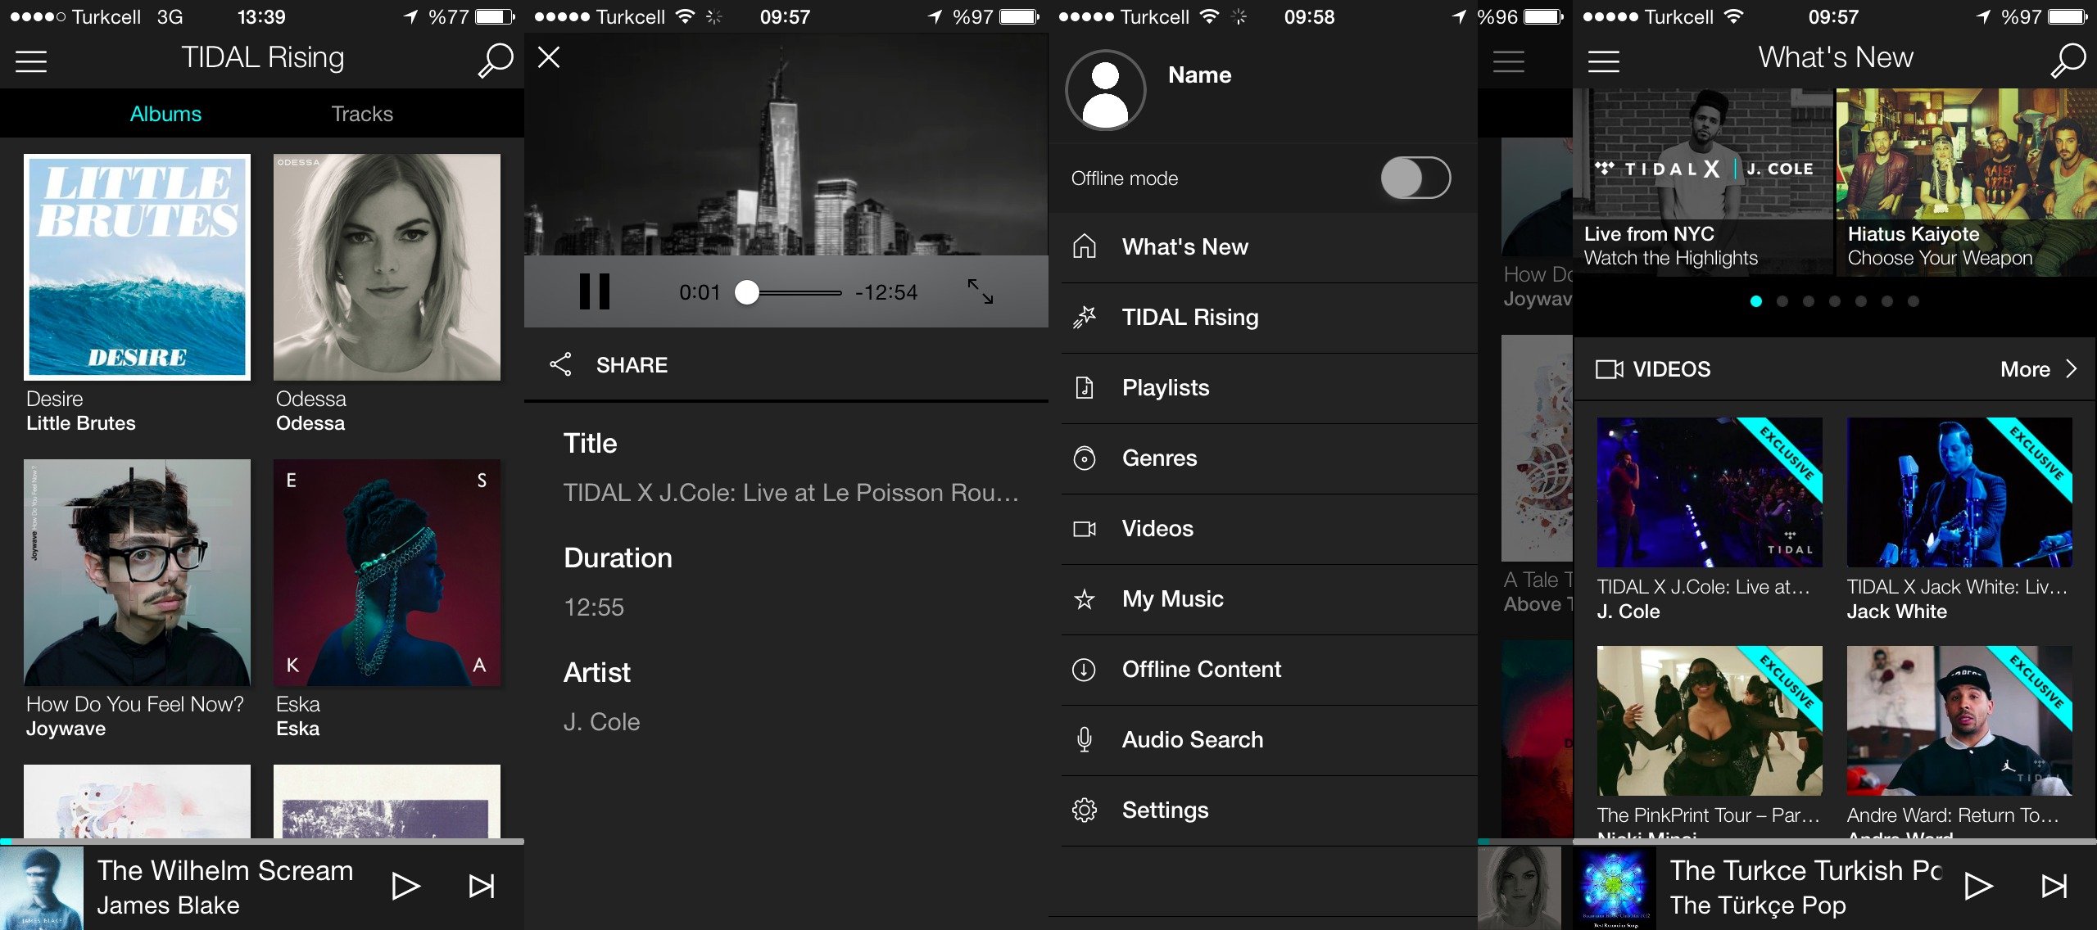Open TIDAL Rising from side menu

[x=1189, y=318]
